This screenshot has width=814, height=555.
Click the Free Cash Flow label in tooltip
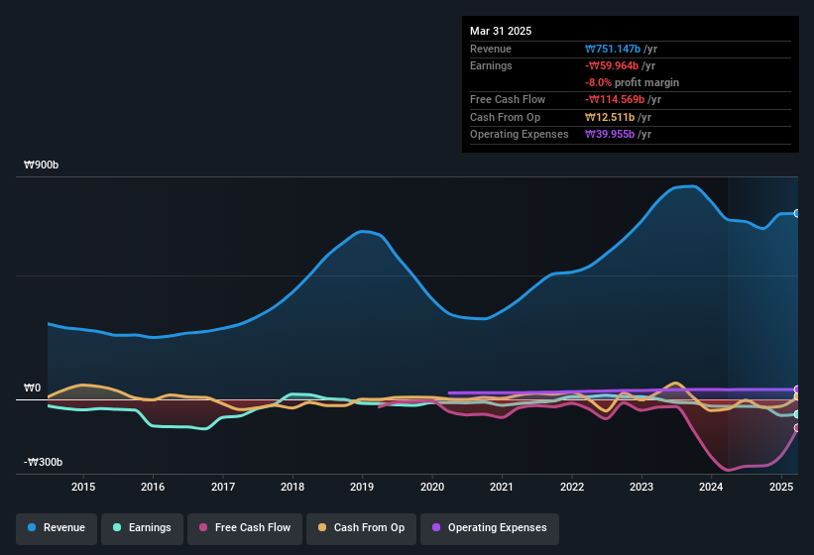pyautogui.click(x=508, y=99)
